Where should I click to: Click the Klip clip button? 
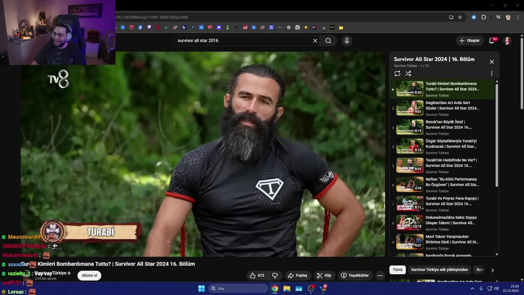tap(324, 275)
